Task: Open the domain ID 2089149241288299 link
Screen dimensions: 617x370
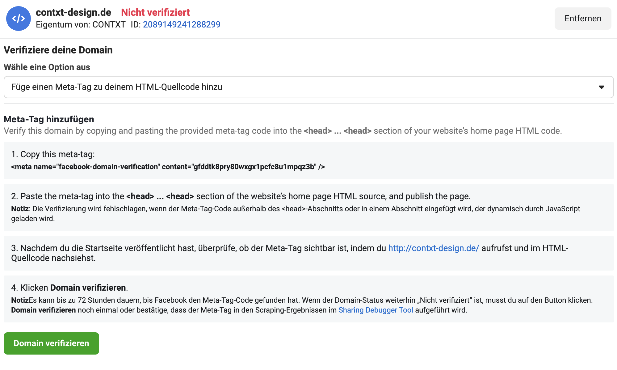Action: 182,24
